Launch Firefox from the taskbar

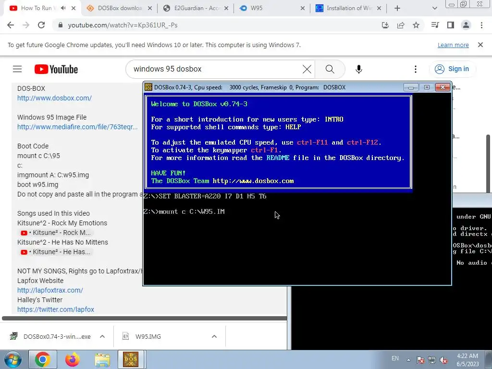pyautogui.click(x=72, y=359)
